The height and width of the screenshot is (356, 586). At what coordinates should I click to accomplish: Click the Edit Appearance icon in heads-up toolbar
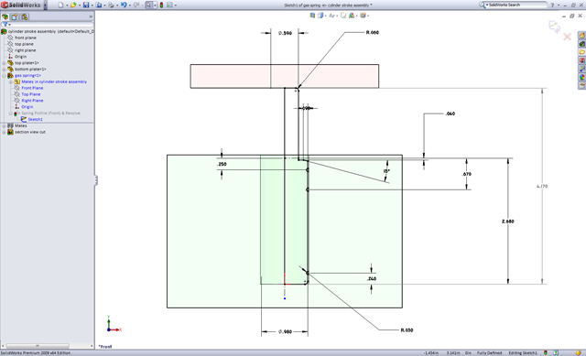(352, 16)
